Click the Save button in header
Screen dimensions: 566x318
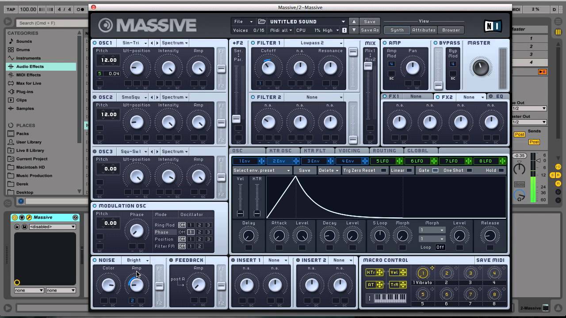(370, 21)
